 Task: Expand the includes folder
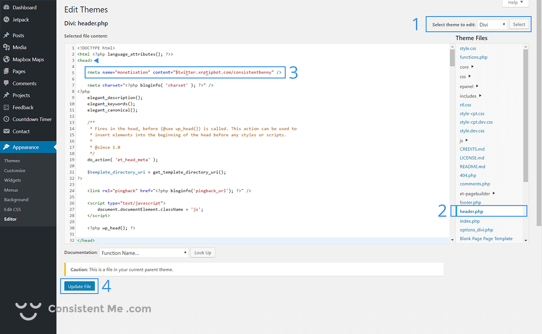coord(471,96)
